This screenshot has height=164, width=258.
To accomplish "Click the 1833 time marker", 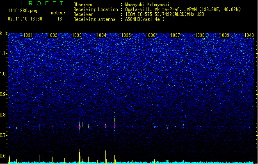I will [x=77, y=35].
